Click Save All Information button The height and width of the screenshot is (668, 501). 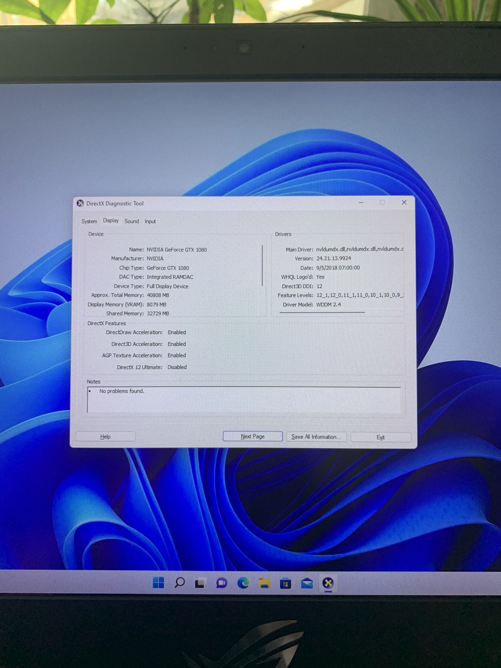tap(316, 437)
